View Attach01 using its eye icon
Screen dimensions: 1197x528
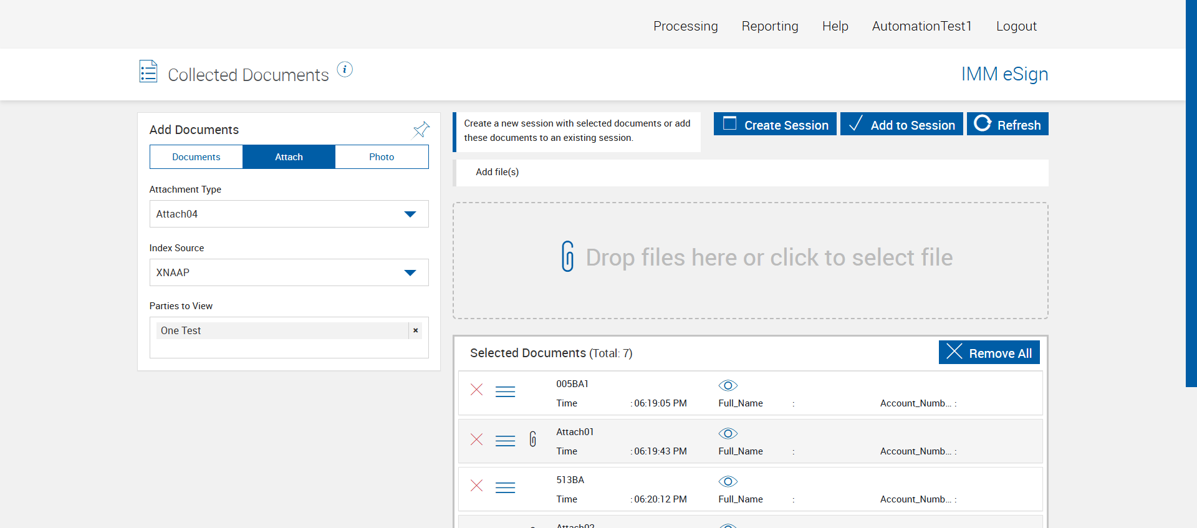pyautogui.click(x=728, y=433)
